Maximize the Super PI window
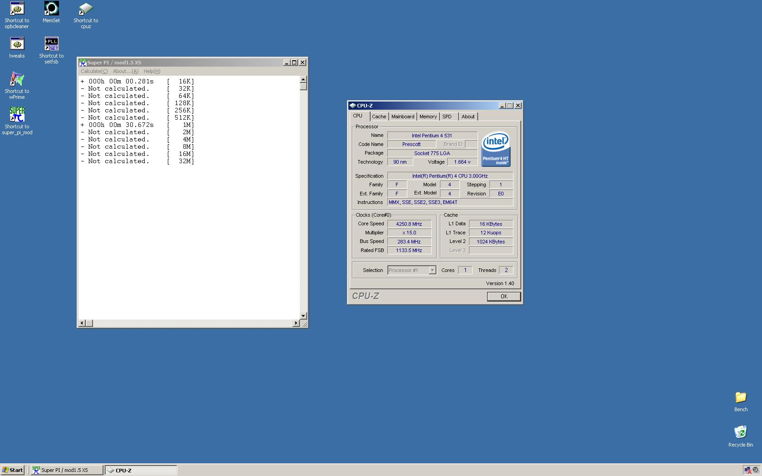This screenshot has height=476, width=762. tap(294, 63)
